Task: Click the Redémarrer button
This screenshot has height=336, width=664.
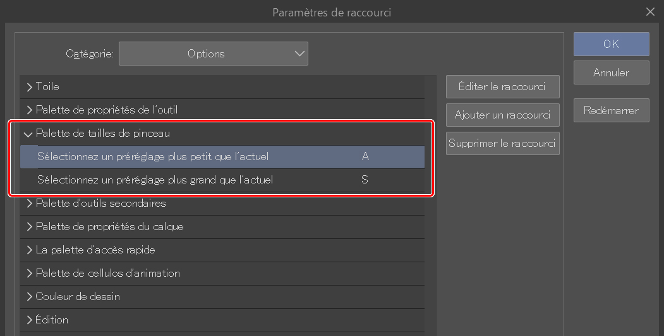Action: [x=611, y=110]
